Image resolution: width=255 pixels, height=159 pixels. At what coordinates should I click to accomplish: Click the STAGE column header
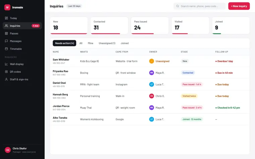point(184,52)
